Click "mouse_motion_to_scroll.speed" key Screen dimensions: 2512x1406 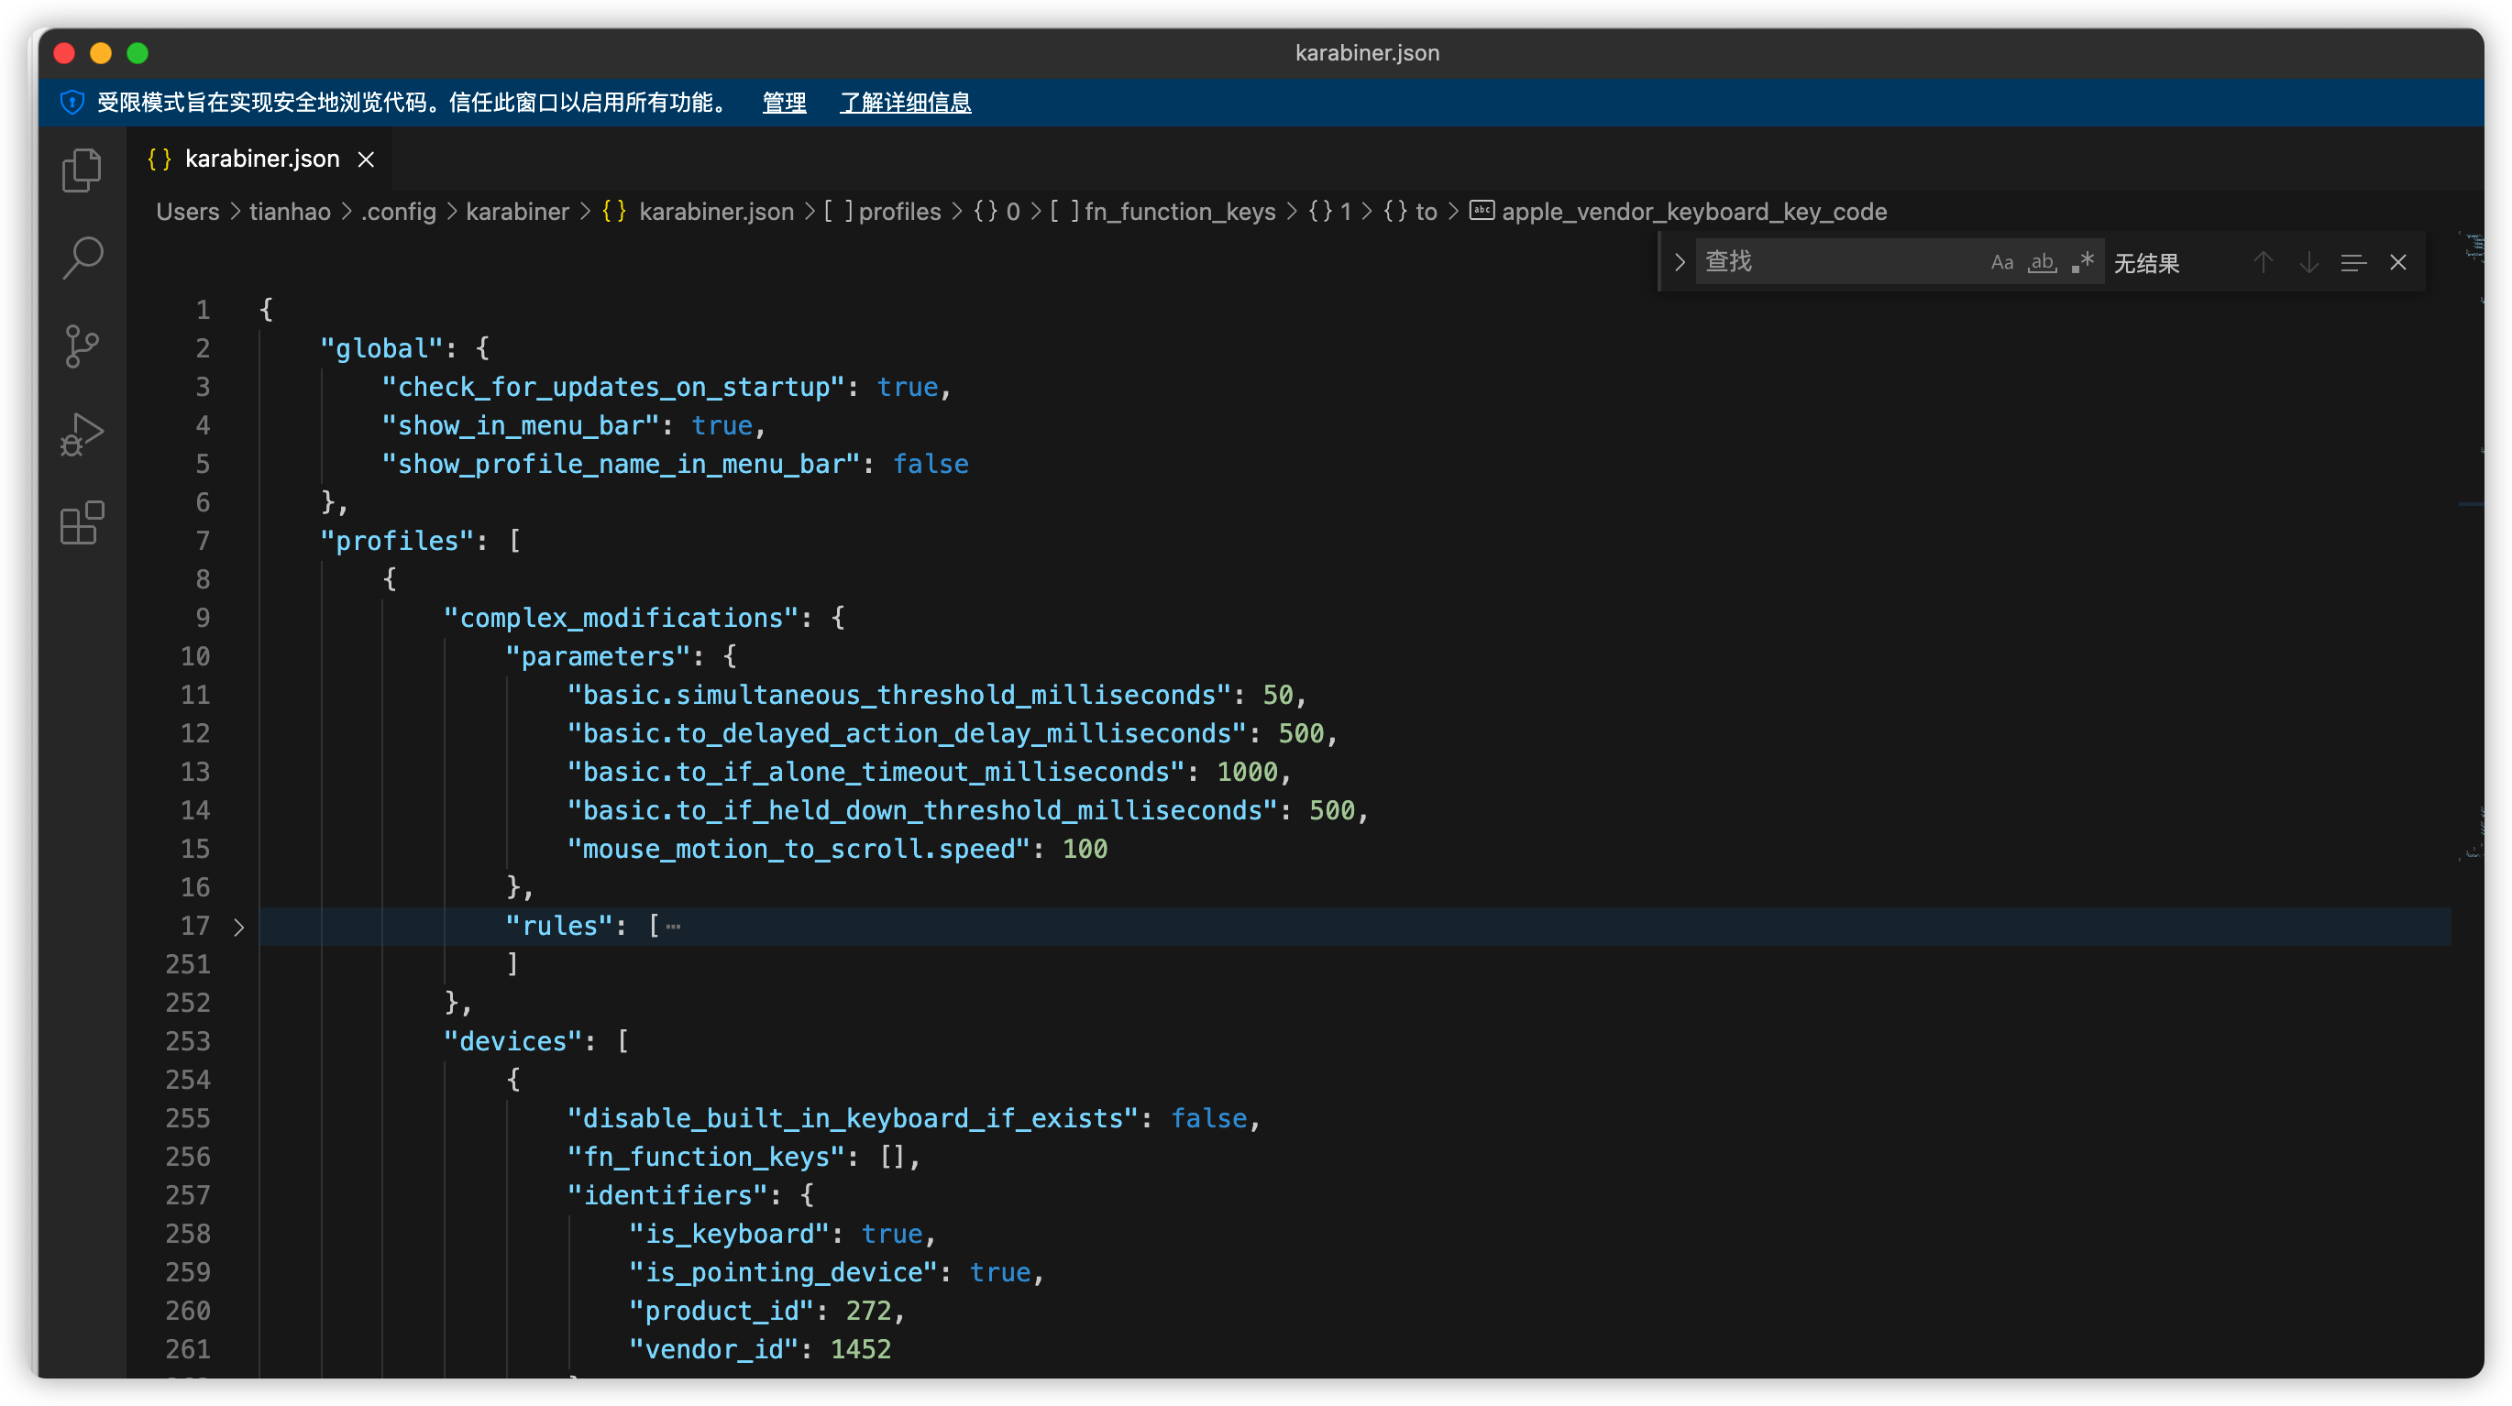coord(799,850)
